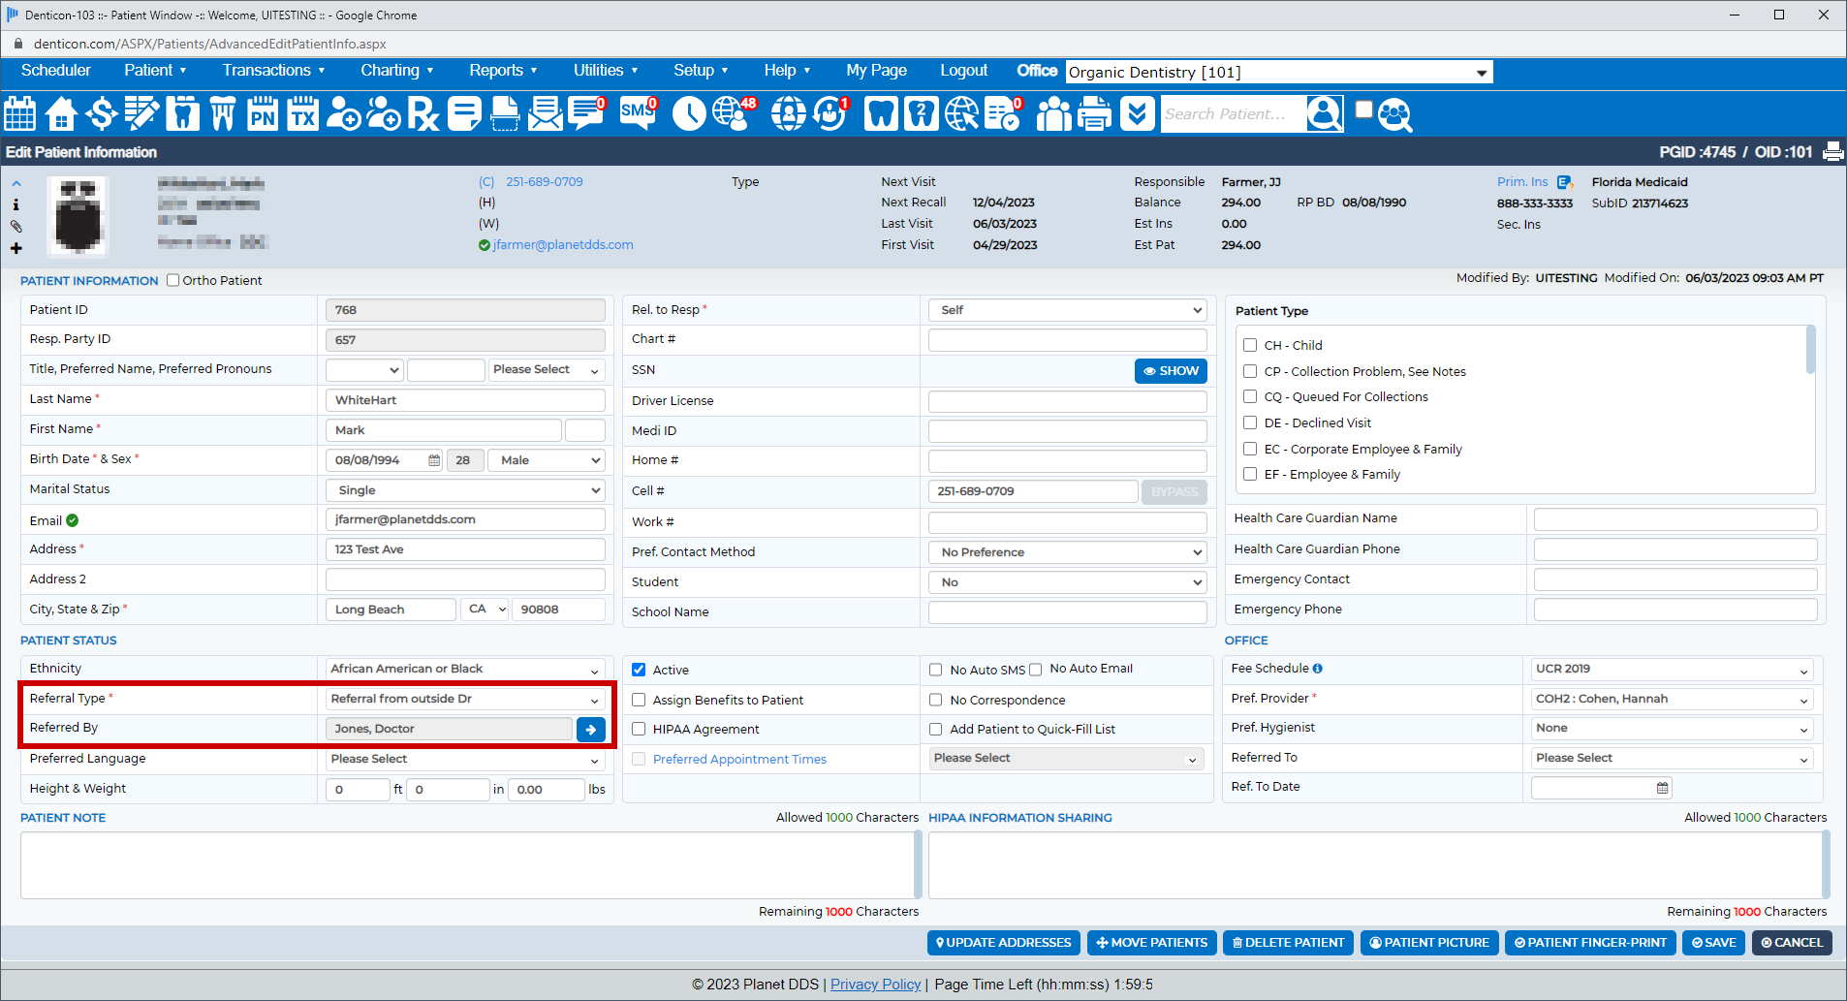Toggle the Ortho Patient checkbox
The width and height of the screenshot is (1847, 1001).
click(x=173, y=280)
